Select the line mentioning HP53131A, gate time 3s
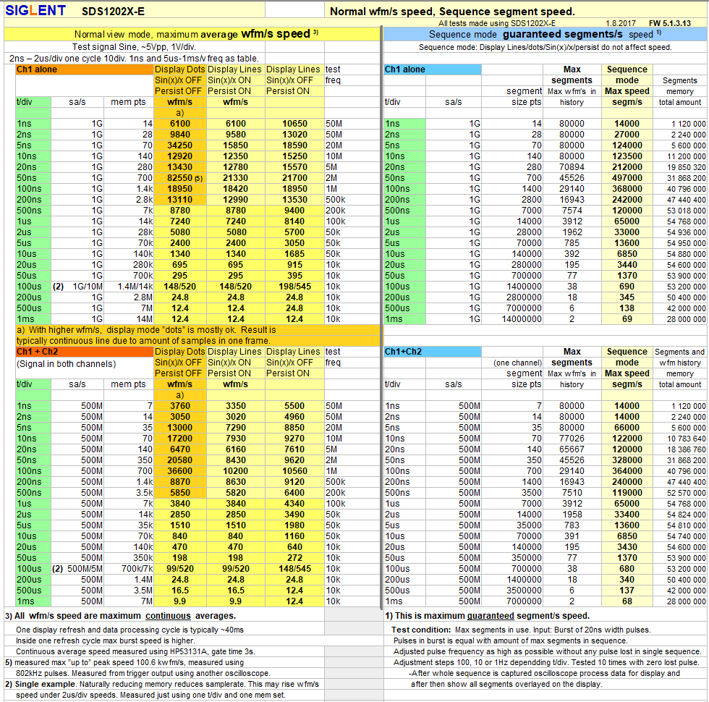The width and height of the screenshot is (709, 702). (135, 651)
